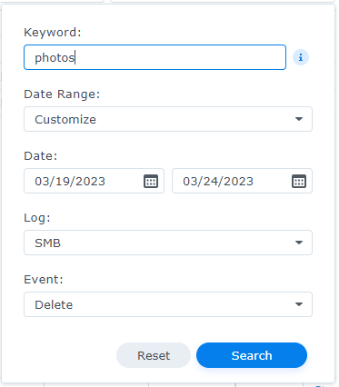The image size is (339, 387).
Task: Click the Log dropdown arrow
Action: pyautogui.click(x=299, y=243)
